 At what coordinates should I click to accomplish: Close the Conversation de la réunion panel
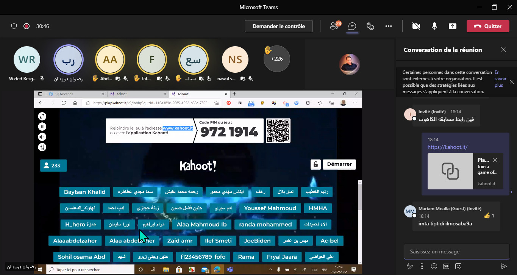[504, 50]
